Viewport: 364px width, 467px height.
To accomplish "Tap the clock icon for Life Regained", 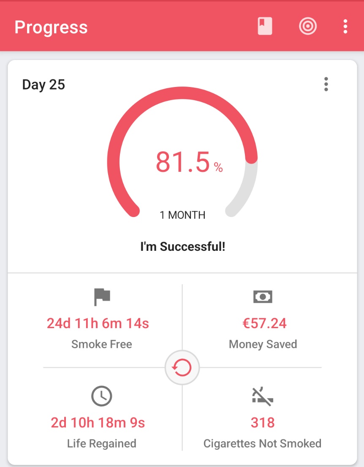I will pyautogui.click(x=102, y=396).
